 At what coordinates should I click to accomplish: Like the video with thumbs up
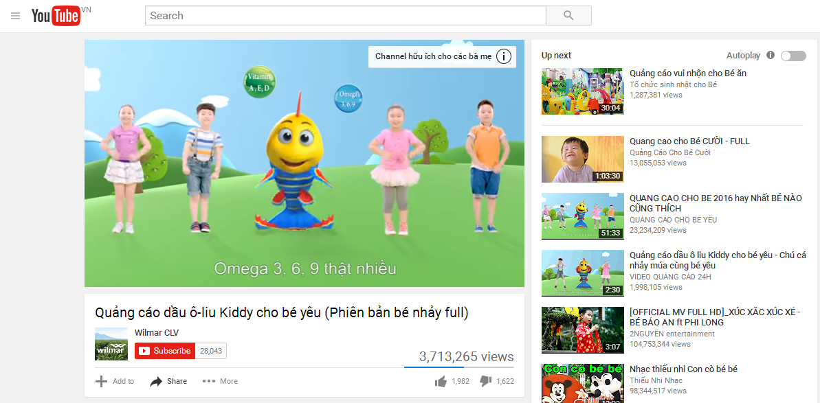pos(441,382)
